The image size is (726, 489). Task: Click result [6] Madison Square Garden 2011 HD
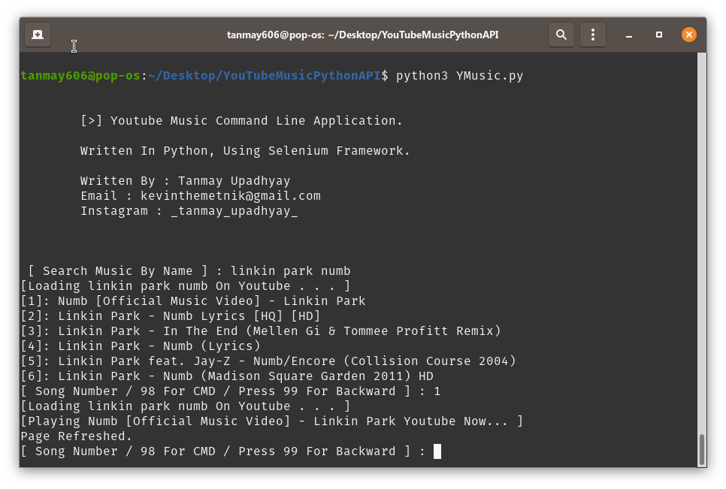227,376
